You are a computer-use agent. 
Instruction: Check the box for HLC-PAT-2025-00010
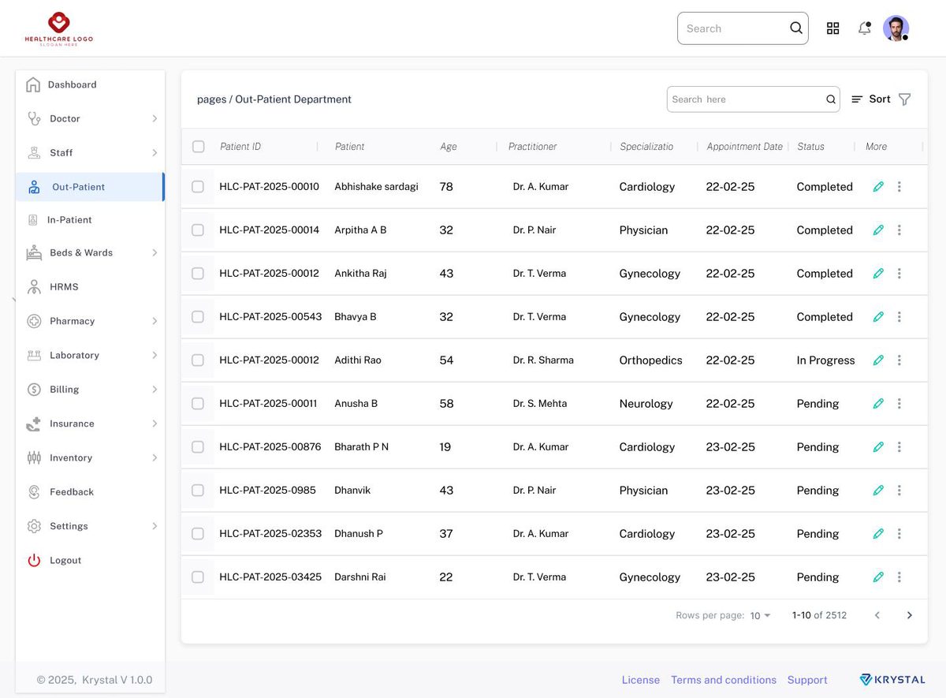pos(198,187)
